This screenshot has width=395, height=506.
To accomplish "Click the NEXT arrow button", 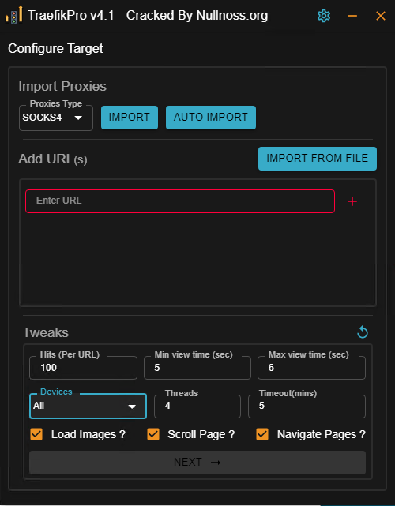I will pos(197,462).
